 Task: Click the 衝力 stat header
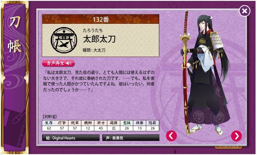click(101, 123)
